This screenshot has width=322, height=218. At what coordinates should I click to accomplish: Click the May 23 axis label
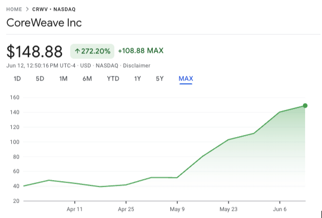[228, 209]
